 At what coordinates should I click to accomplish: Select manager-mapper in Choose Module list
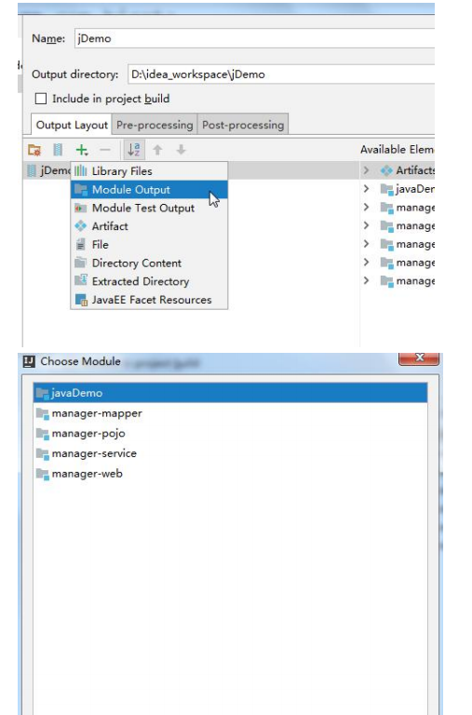click(230, 413)
